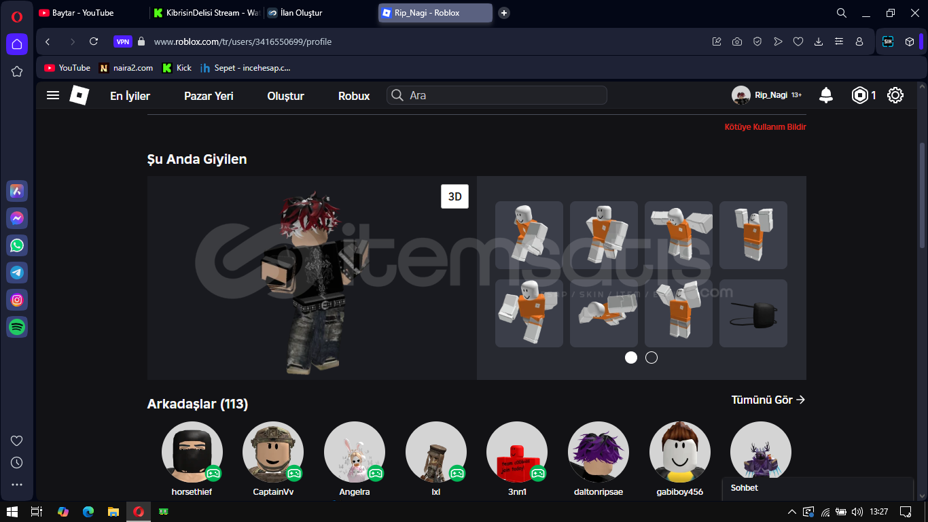Open Telegram in the Opera sidebar

(17, 273)
